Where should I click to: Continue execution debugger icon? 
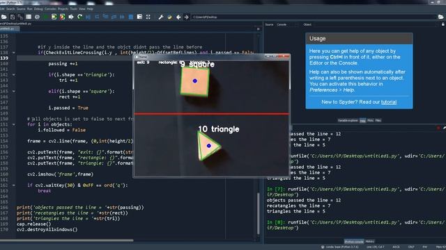(122, 17)
